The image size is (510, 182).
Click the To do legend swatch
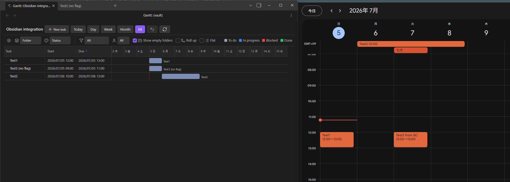pyautogui.click(x=226, y=41)
